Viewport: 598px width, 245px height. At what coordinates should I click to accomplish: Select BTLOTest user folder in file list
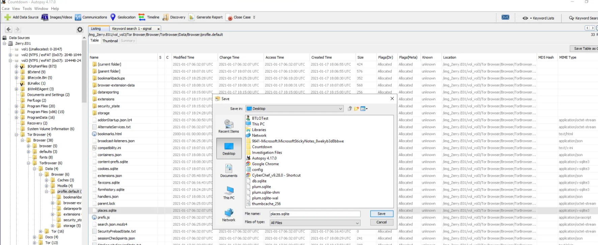coord(257,118)
